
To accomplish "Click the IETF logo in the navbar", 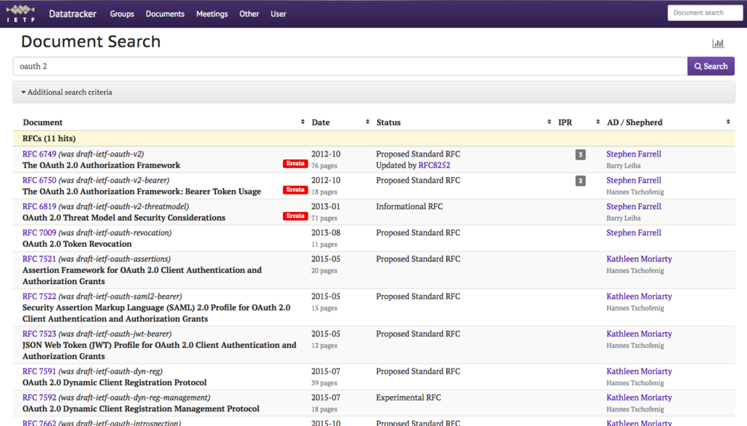I will pyautogui.click(x=20, y=13).
